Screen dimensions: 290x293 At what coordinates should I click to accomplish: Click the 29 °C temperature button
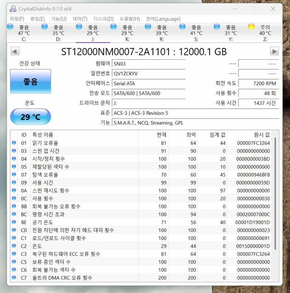click(31, 117)
